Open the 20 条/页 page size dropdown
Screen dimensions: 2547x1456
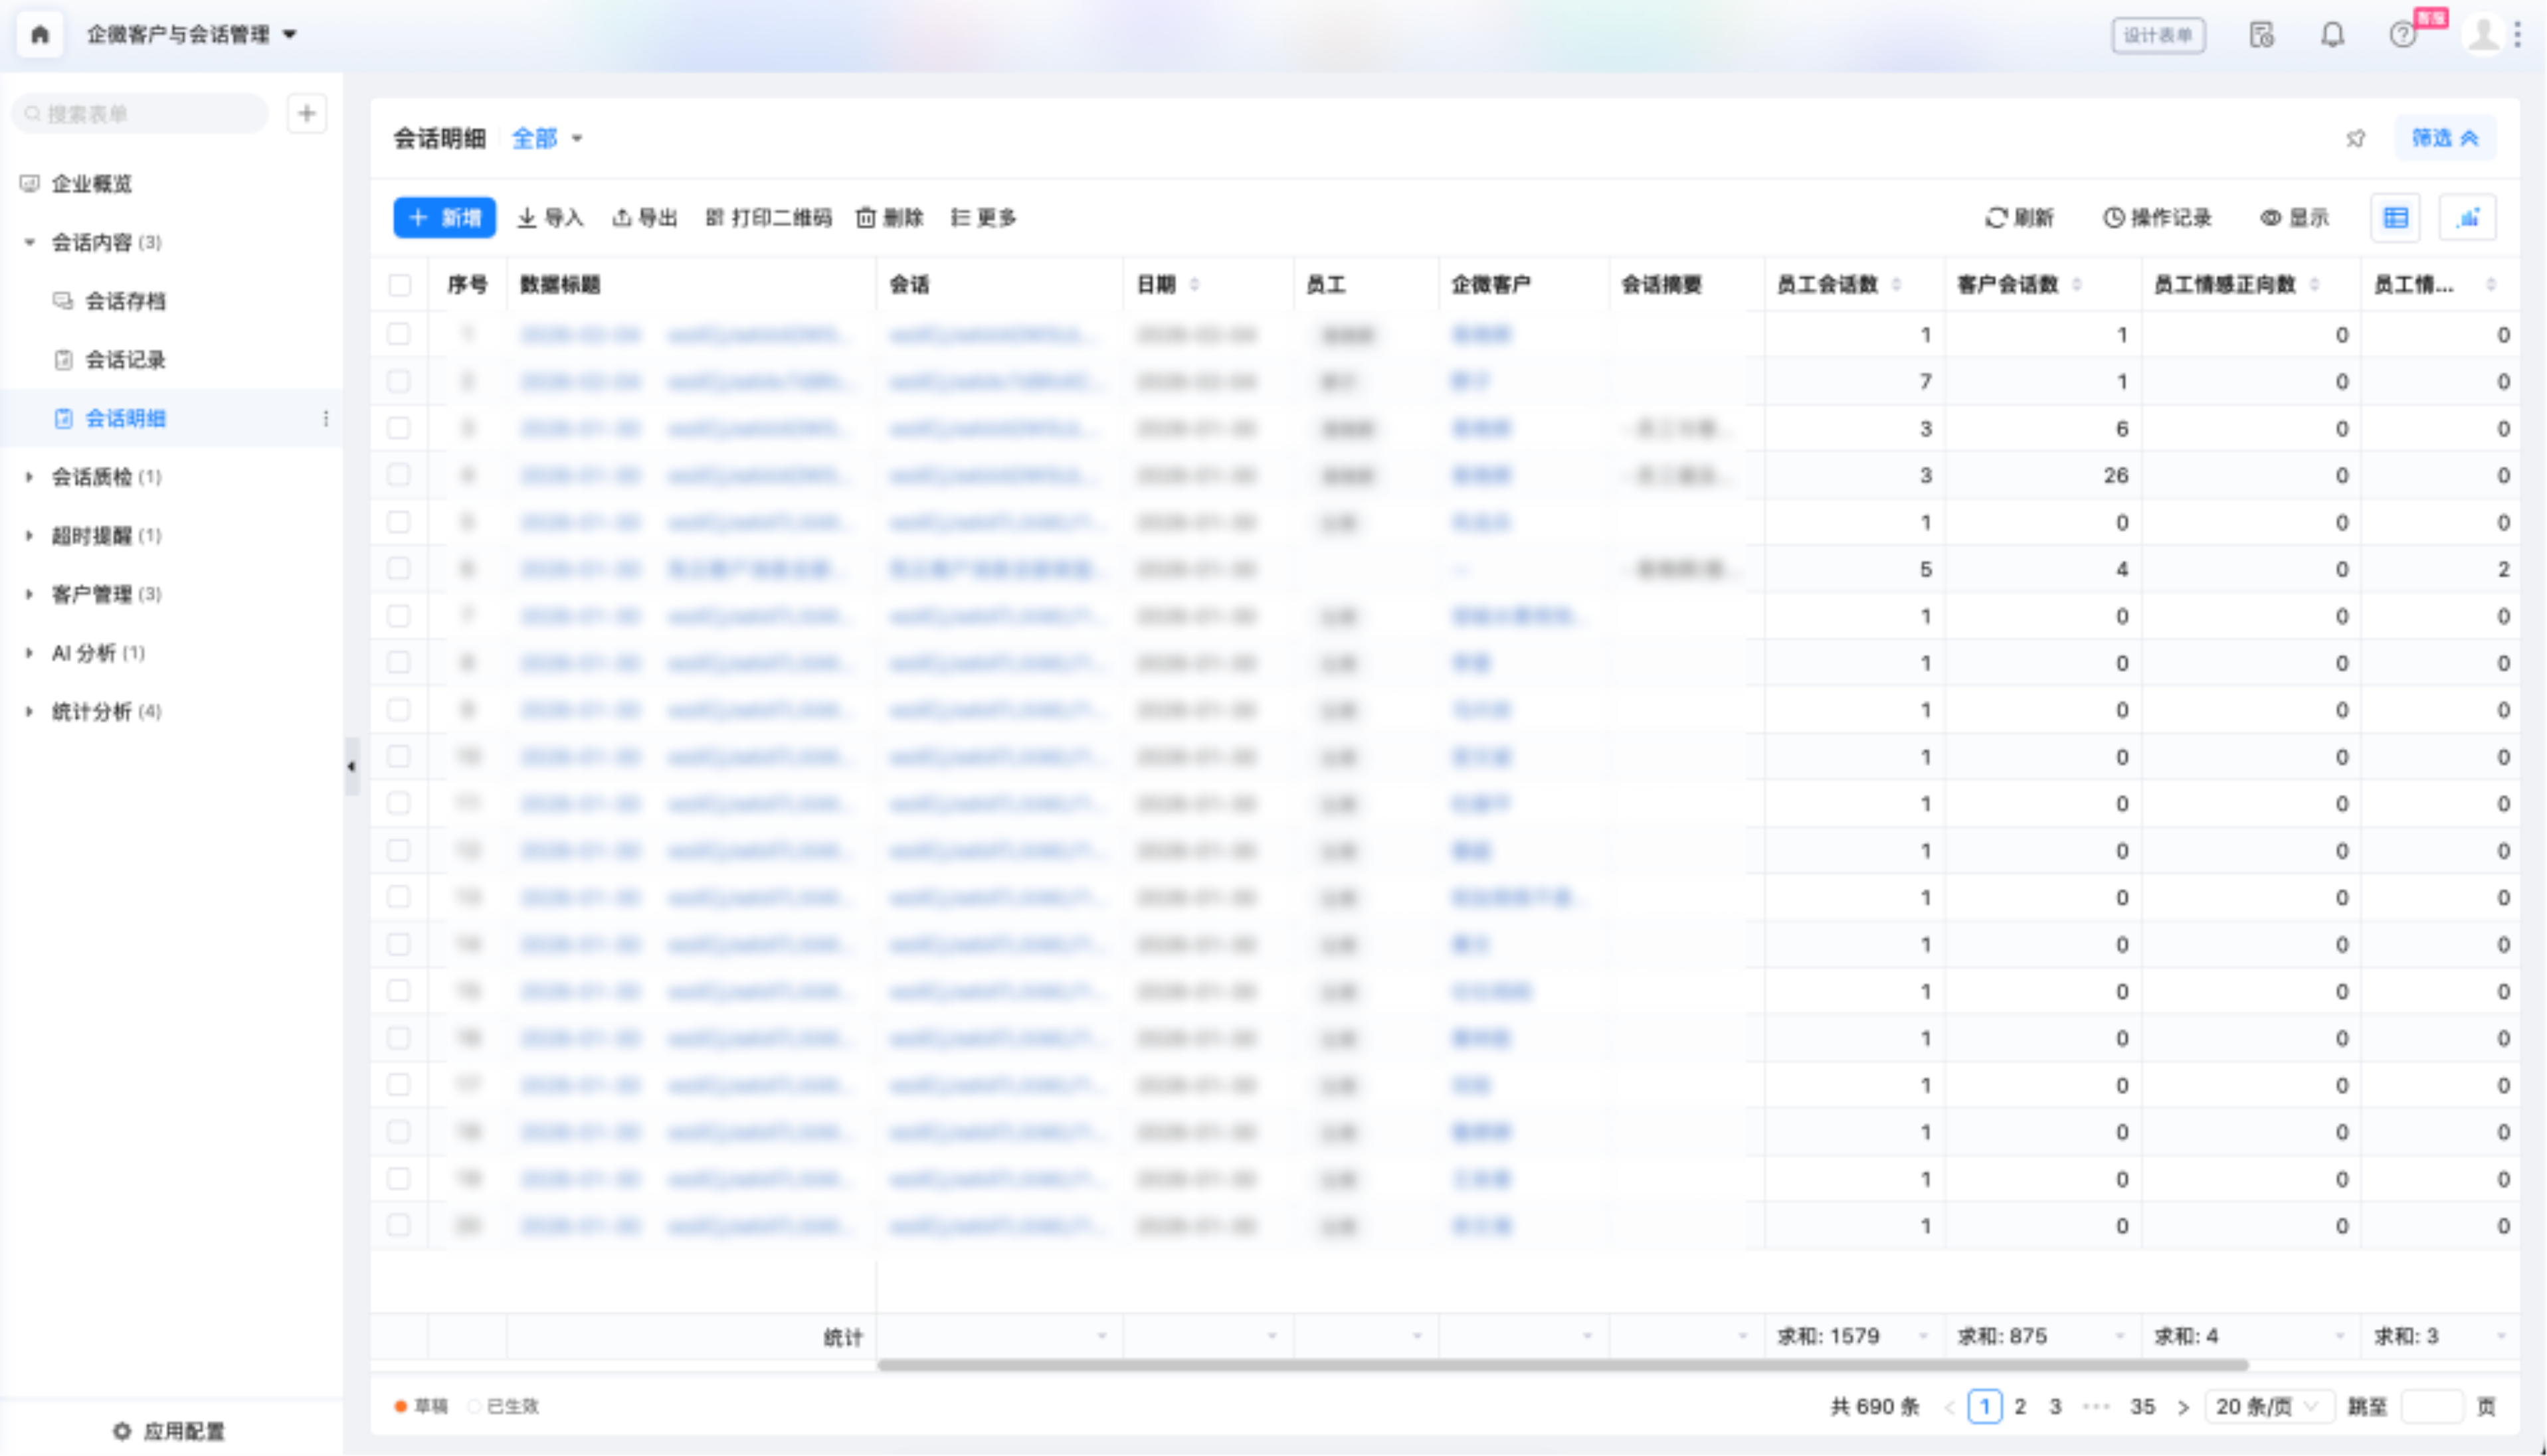(2267, 1406)
